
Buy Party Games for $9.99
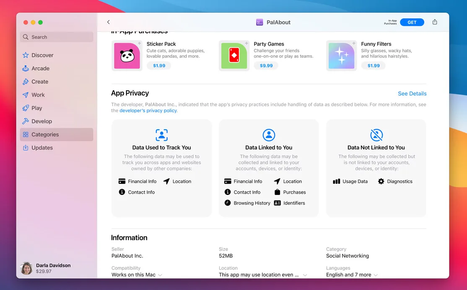coord(266,66)
